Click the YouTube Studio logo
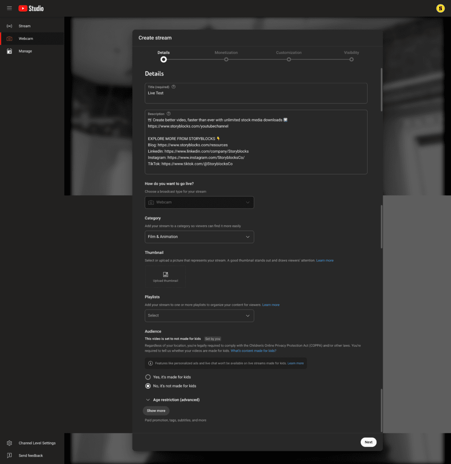 click(31, 8)
